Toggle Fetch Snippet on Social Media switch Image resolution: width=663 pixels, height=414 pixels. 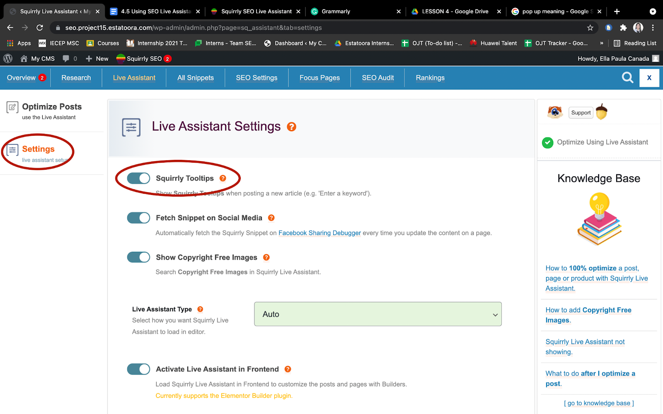click(x=138, y=218)
